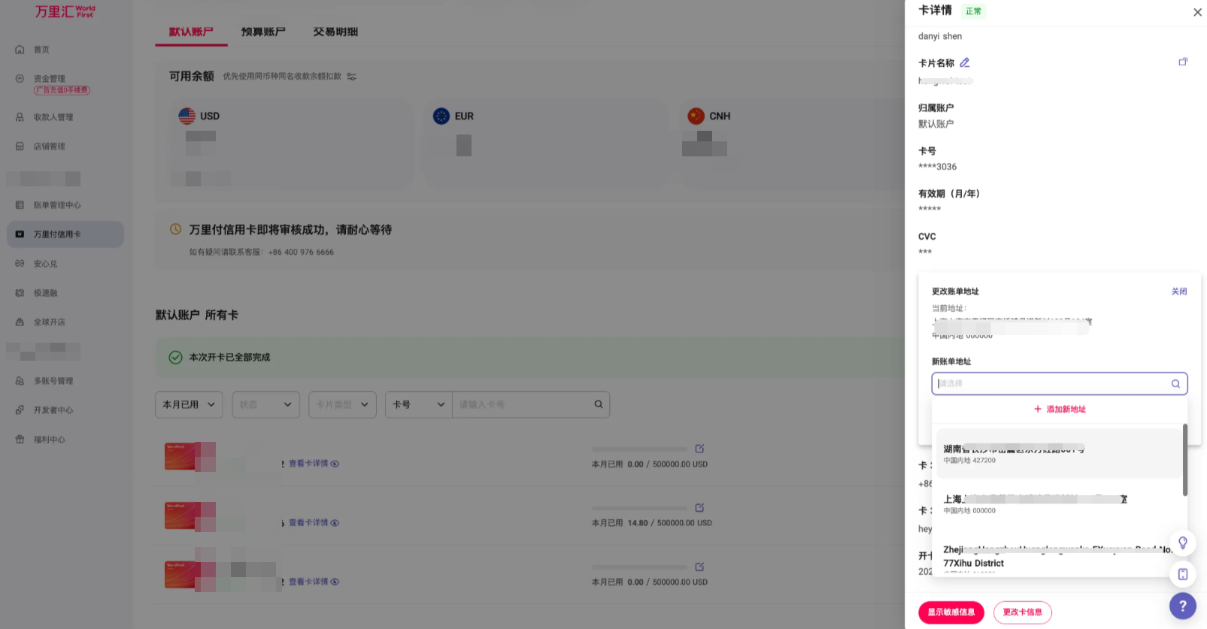Viewport: 1207px width, 629px height.
Task: Click the copy icon beside the card name
Action: pyautogui.click(x=1183, y=62)
